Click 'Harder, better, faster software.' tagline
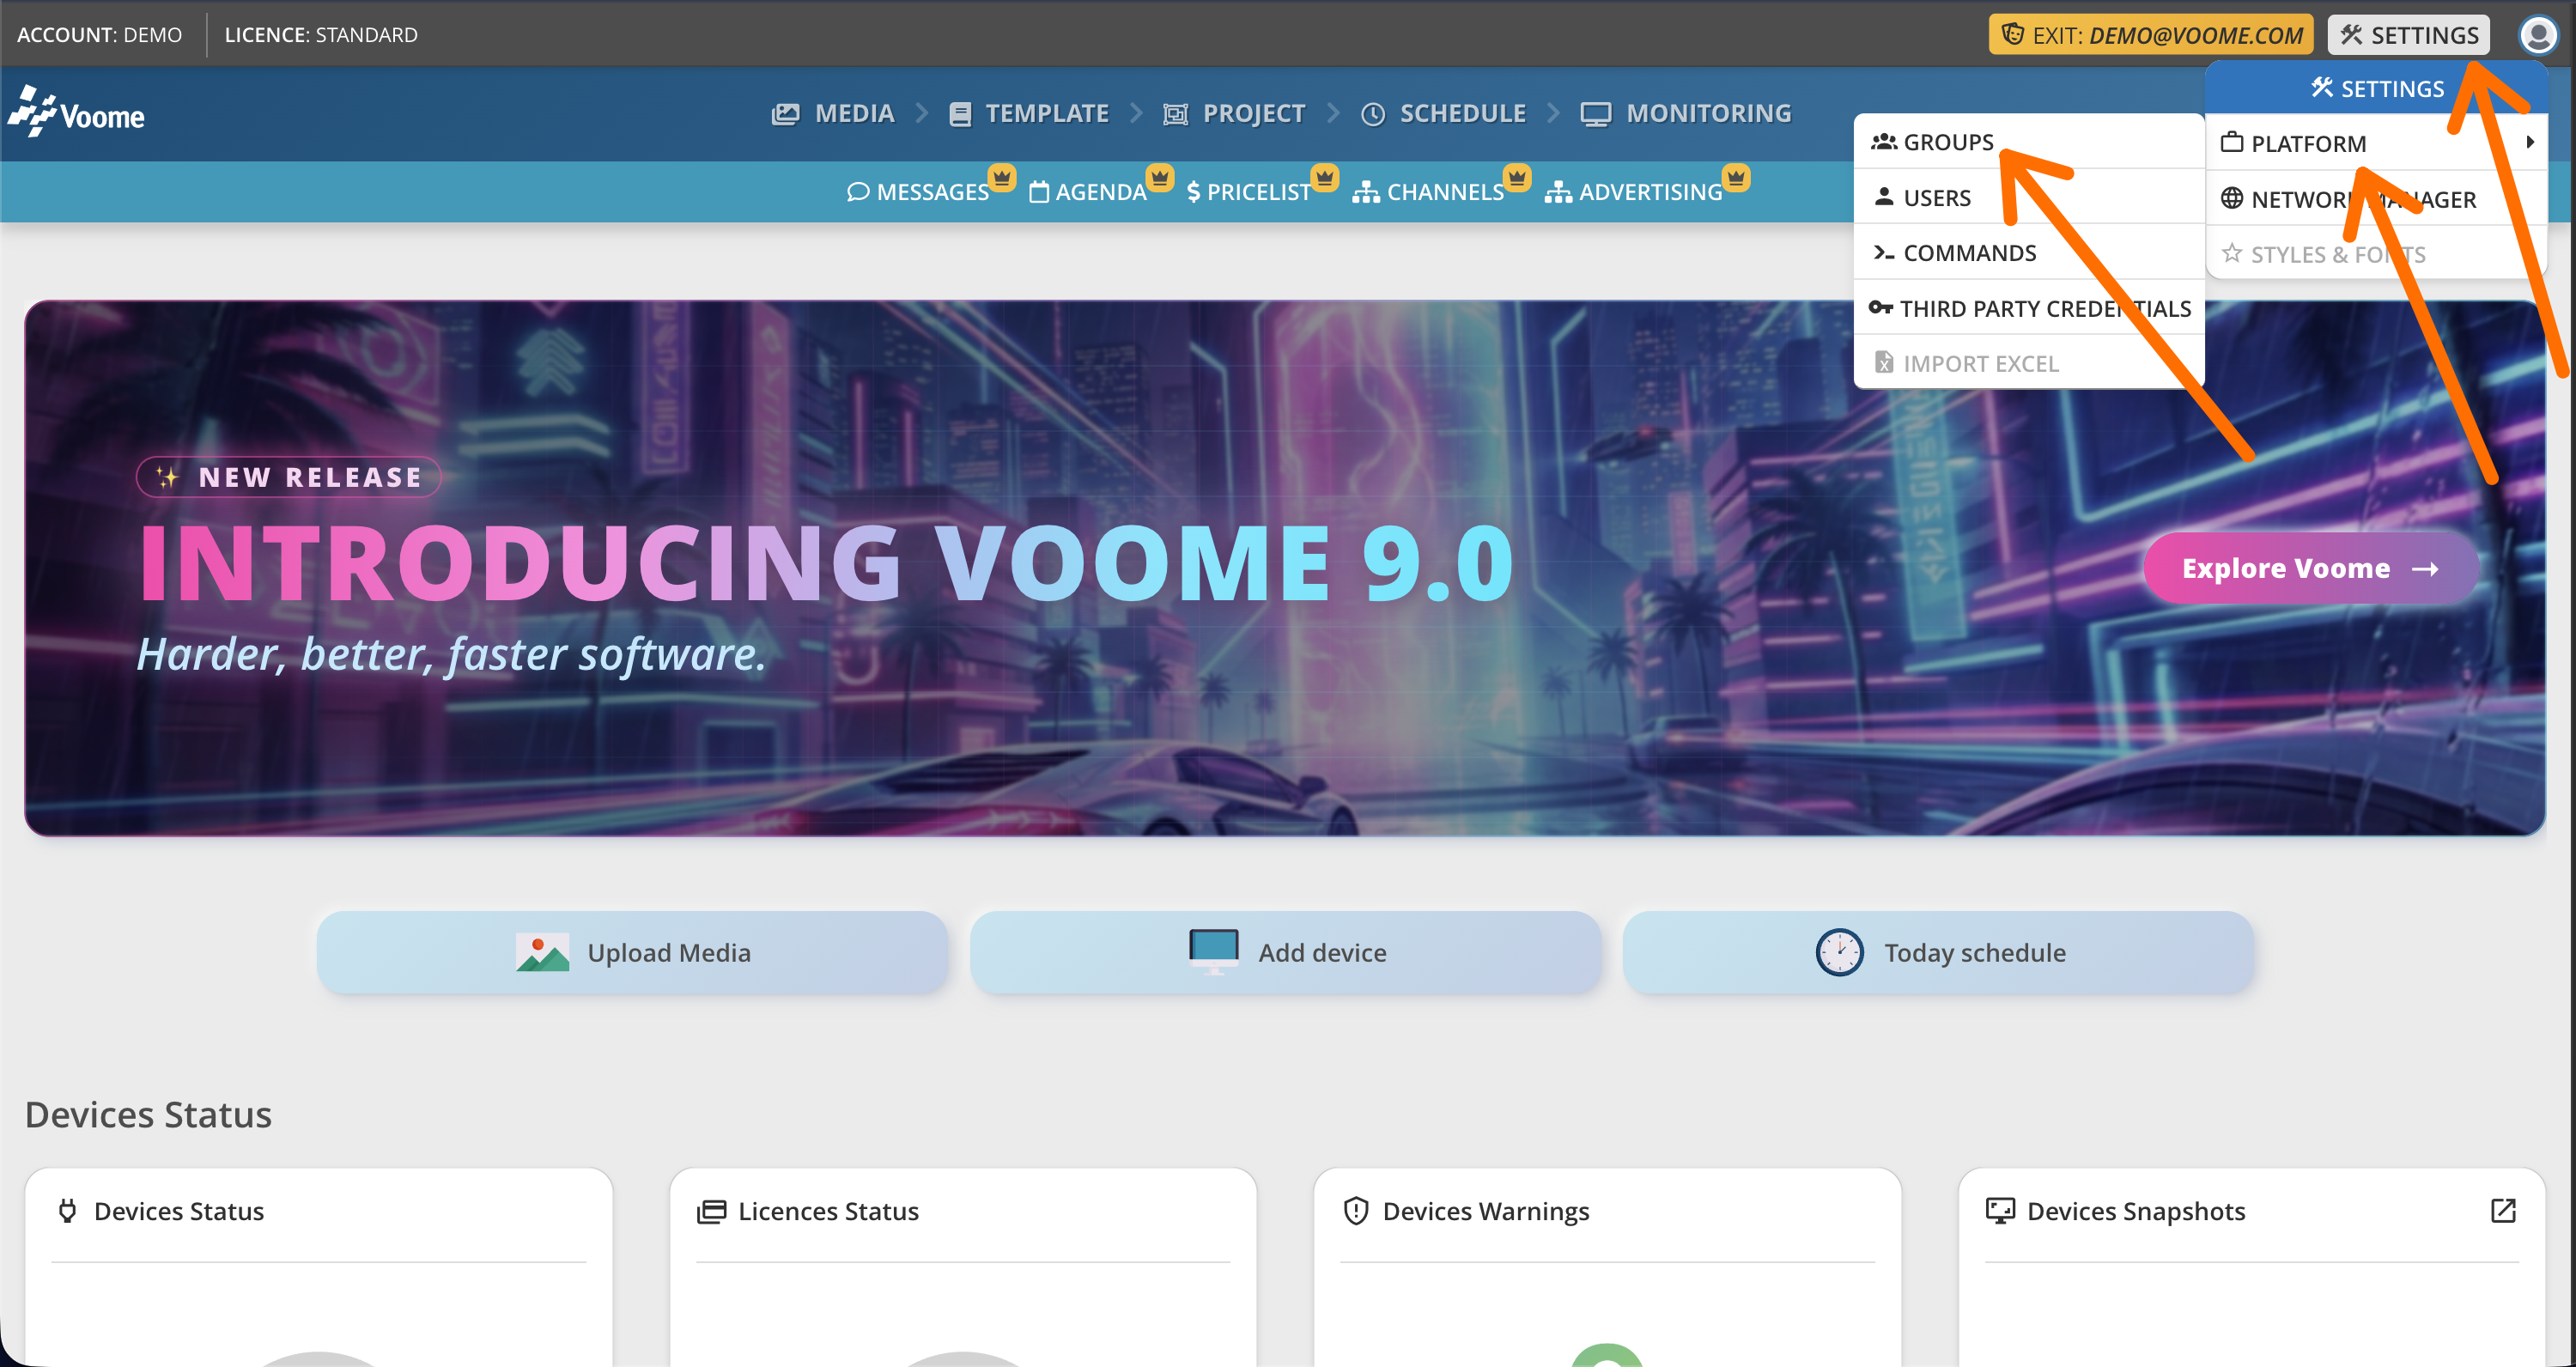This screenshot has width=2576, height=1367. [451, 654]
